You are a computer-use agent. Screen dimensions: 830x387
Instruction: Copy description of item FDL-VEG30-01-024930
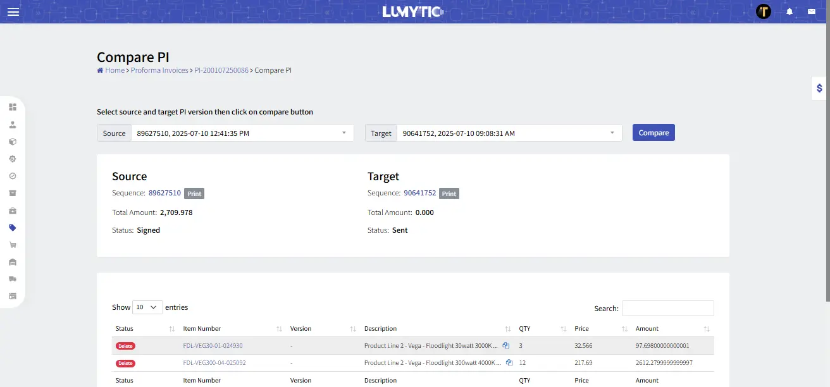click(506, 346)
